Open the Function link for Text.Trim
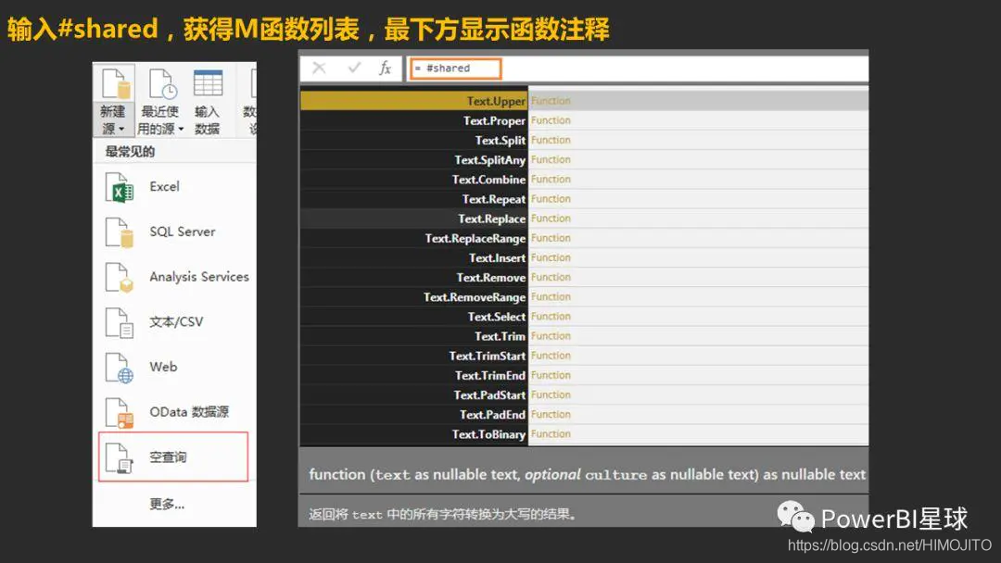The height and width of the screenshot is (563, 1001). point(551,336)
